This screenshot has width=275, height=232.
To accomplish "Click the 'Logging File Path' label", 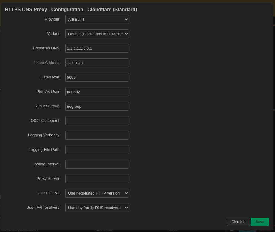I will [44, 150].
